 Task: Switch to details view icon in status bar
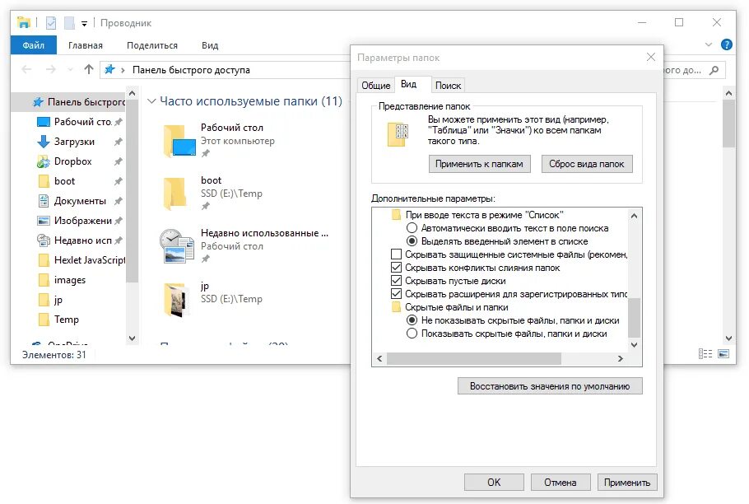pos(705,353)
